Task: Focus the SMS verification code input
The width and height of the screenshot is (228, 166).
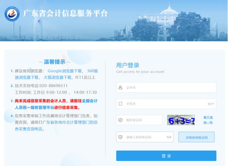Action: coord(145,137)
